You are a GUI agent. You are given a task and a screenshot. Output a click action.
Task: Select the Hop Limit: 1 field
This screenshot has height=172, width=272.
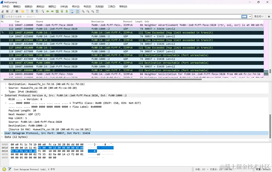tap(18, 118)
